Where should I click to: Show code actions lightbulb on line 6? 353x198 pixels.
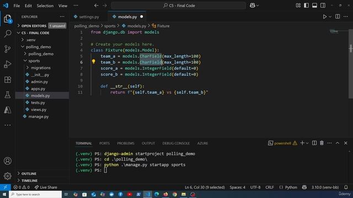[x=93, y=62]
